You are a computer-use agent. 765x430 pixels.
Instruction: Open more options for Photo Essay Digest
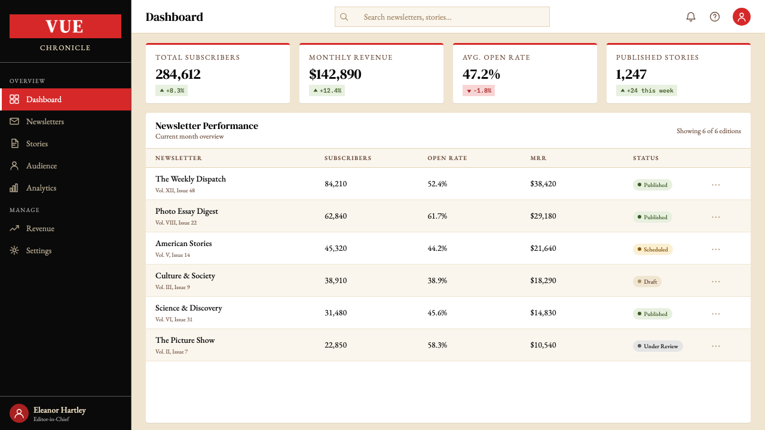tap(716, 217)
